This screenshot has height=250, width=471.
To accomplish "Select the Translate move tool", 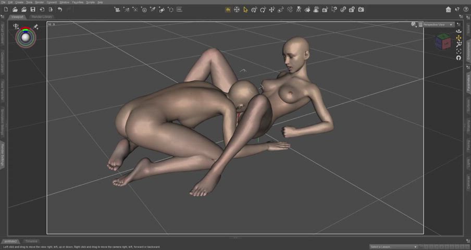I will pos(271,9).
